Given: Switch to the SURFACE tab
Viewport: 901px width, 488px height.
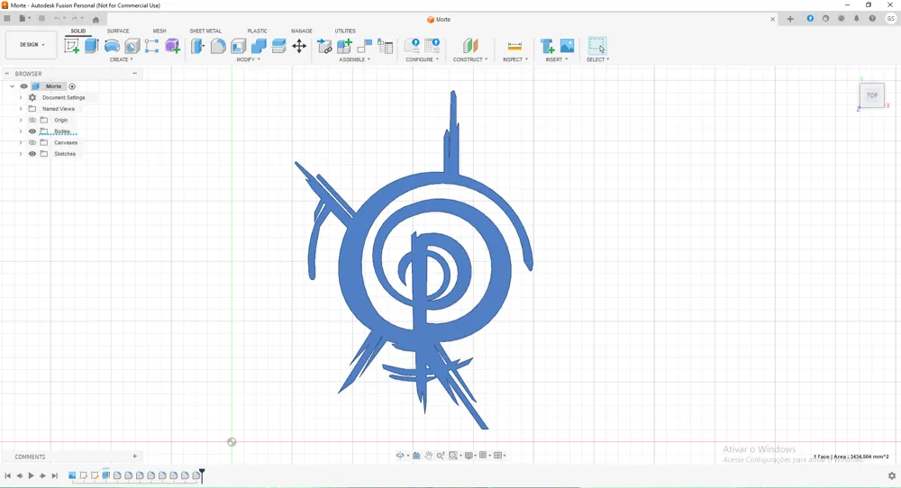Looking at the screenshot, I should pos(118,31).
